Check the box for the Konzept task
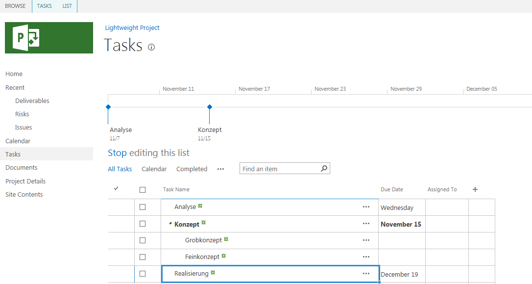Image resolution: width=532 pixels, height=284 pixels. (143, 224)
